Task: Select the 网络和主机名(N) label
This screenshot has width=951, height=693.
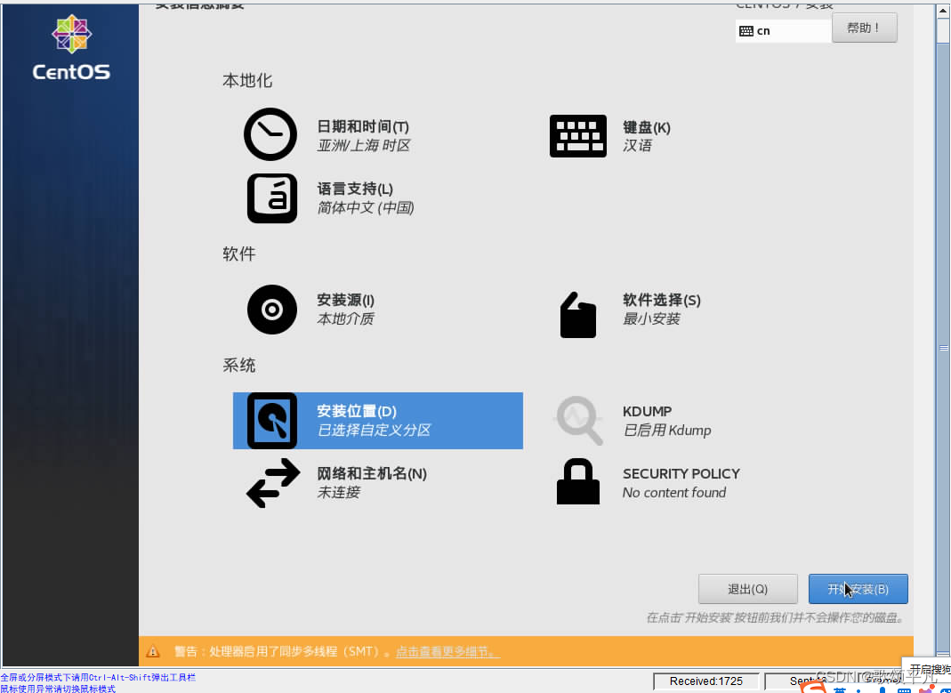Action: click(x=372, y=473)
